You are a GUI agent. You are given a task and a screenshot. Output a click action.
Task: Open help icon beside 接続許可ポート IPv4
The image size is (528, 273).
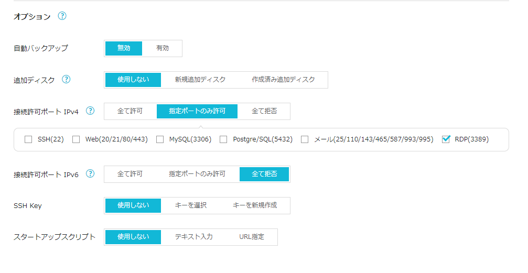pos(90,111)
